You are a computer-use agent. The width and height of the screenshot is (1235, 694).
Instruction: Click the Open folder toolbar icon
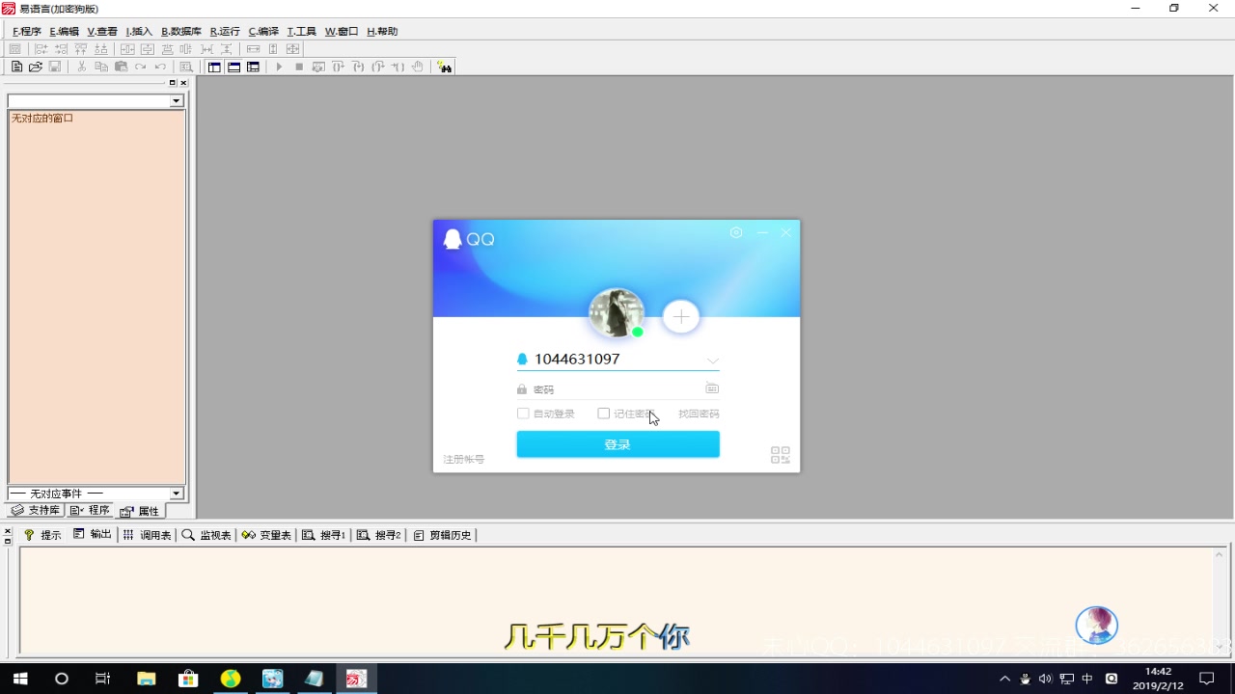[36, 67]
